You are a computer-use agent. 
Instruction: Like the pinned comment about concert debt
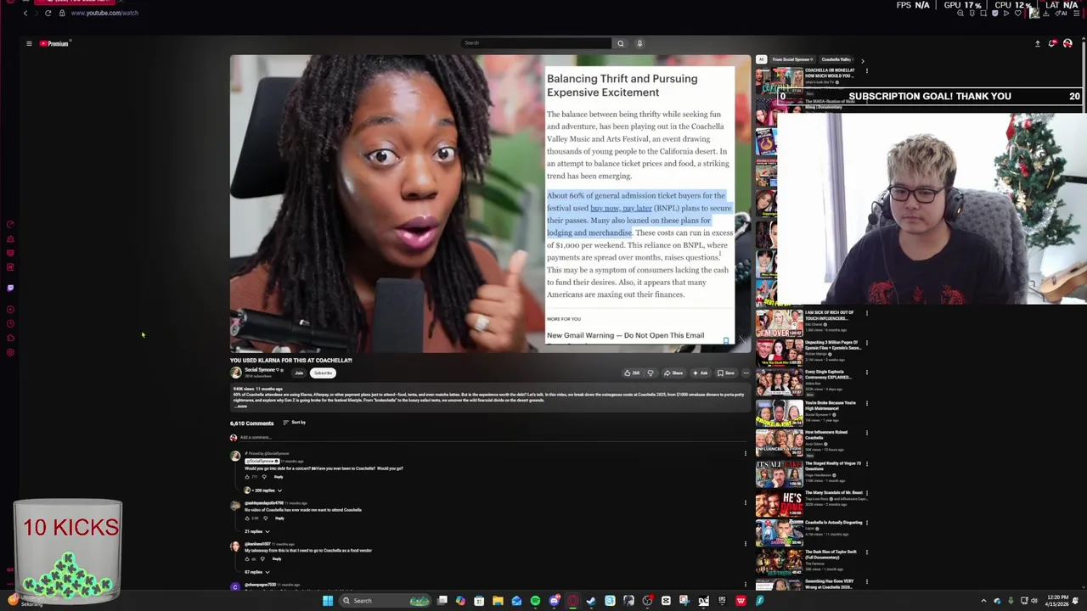[248, 477]
